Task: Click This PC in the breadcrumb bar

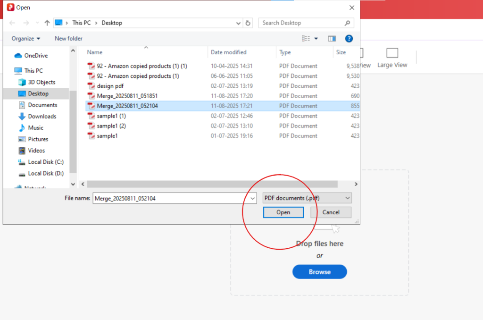Action: click(82, 22)
